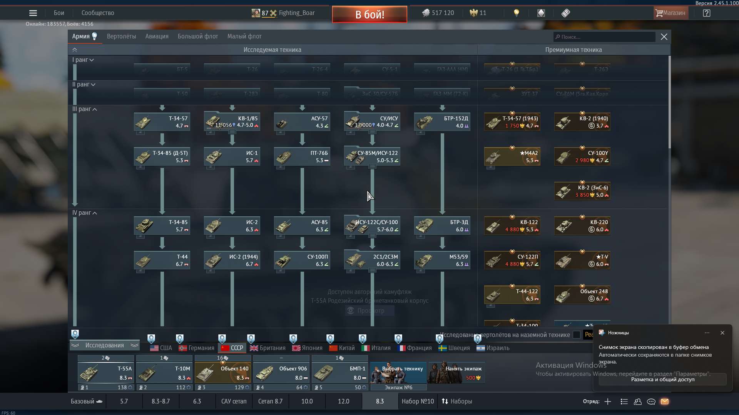The width and height of the screenshot is (739, 415).
Task: Select the 12.0 preset
Action: pos(343,402)
